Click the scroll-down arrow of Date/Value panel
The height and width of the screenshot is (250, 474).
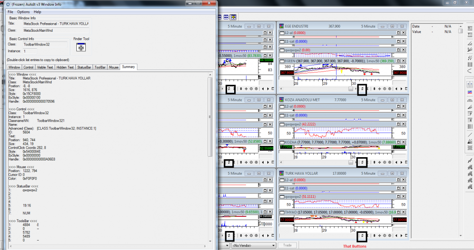click(460, 235)
